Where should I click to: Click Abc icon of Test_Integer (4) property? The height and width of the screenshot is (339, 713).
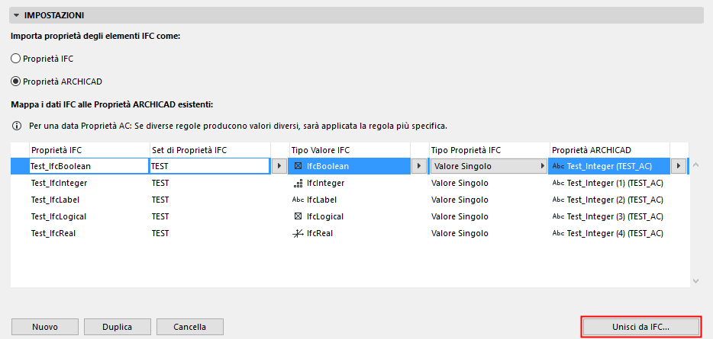(x=558, y=233)
